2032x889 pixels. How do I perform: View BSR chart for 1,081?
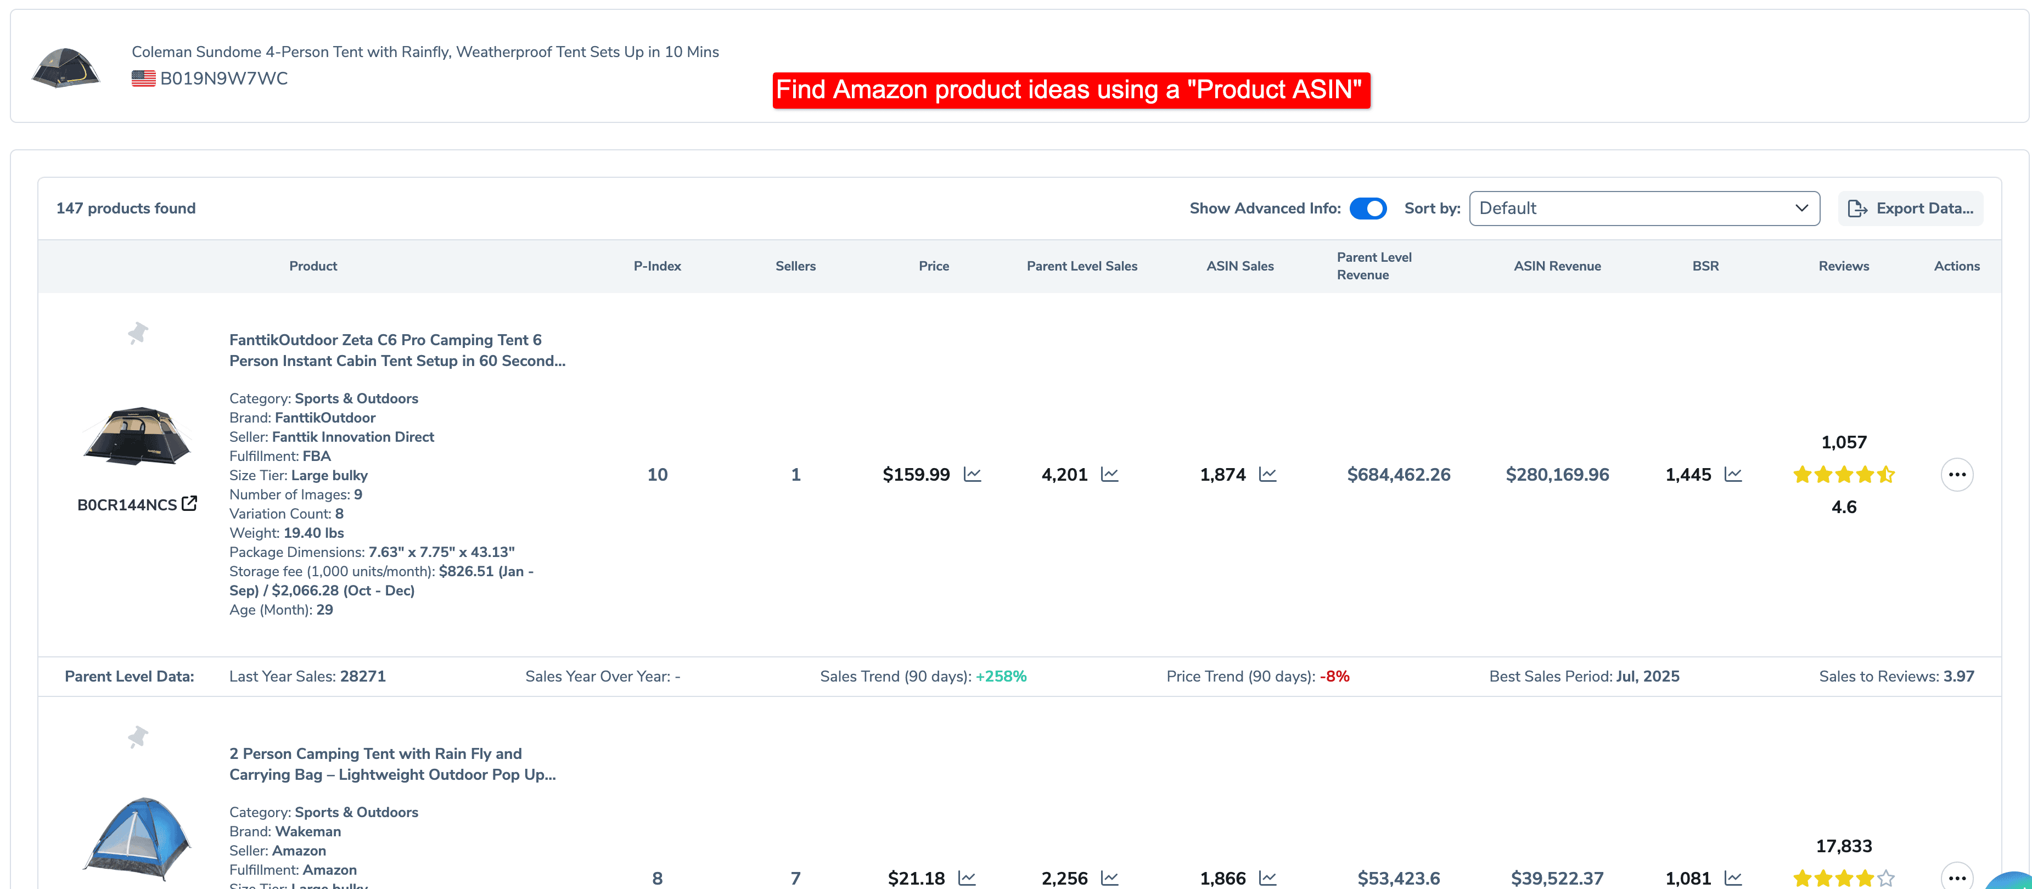click(1733, 878)
